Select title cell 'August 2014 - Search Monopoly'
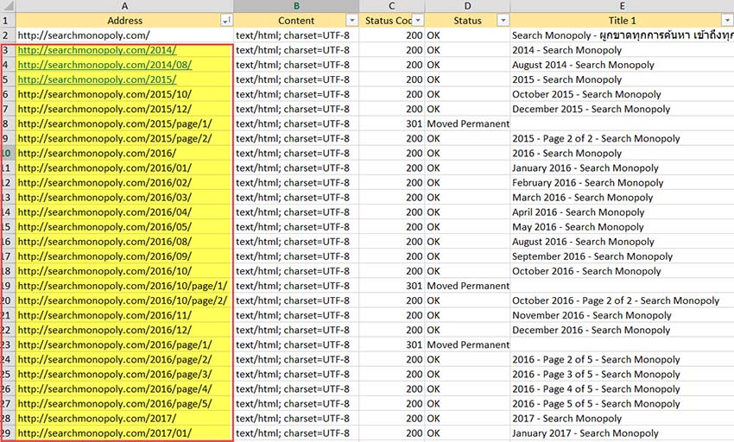The height and width of the screenshot is (442, 734). 622,65
